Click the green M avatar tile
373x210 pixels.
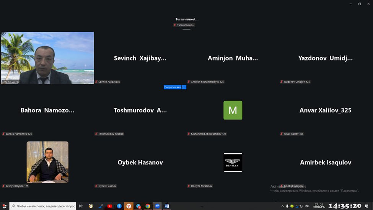pos(233,110)
